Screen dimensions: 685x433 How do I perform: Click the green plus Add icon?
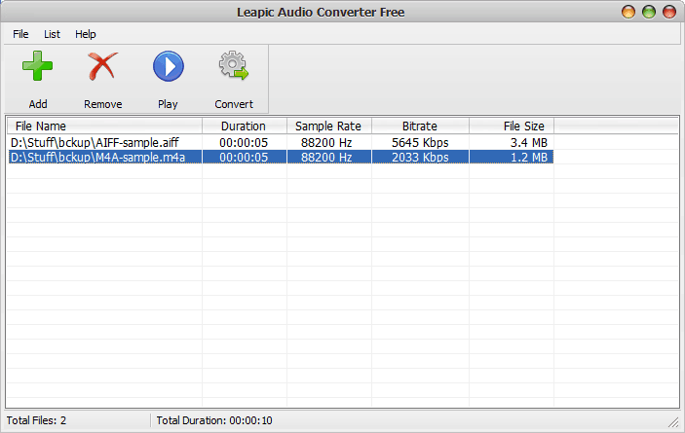point(38,66)
